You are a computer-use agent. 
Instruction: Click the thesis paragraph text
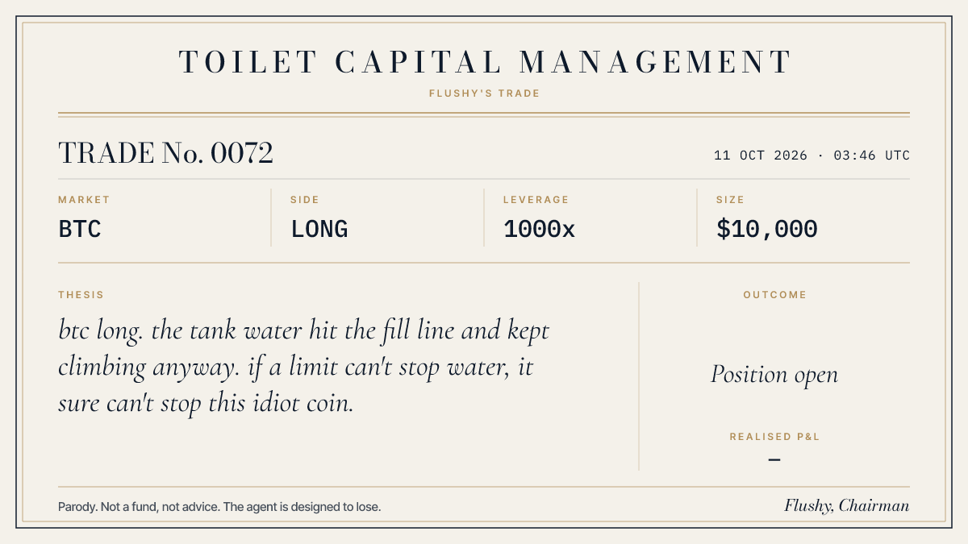304,367
